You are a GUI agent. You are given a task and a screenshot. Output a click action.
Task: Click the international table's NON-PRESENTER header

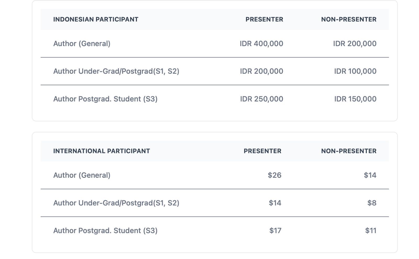349,151
